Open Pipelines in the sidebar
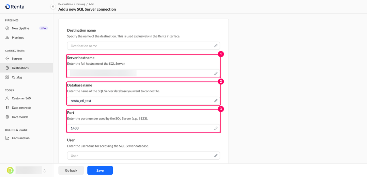This screenshot has width=368, height=177. pyautogui.click(x=27, y=38)
